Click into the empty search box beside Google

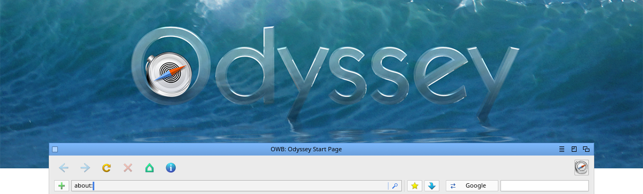pos(544,186)
